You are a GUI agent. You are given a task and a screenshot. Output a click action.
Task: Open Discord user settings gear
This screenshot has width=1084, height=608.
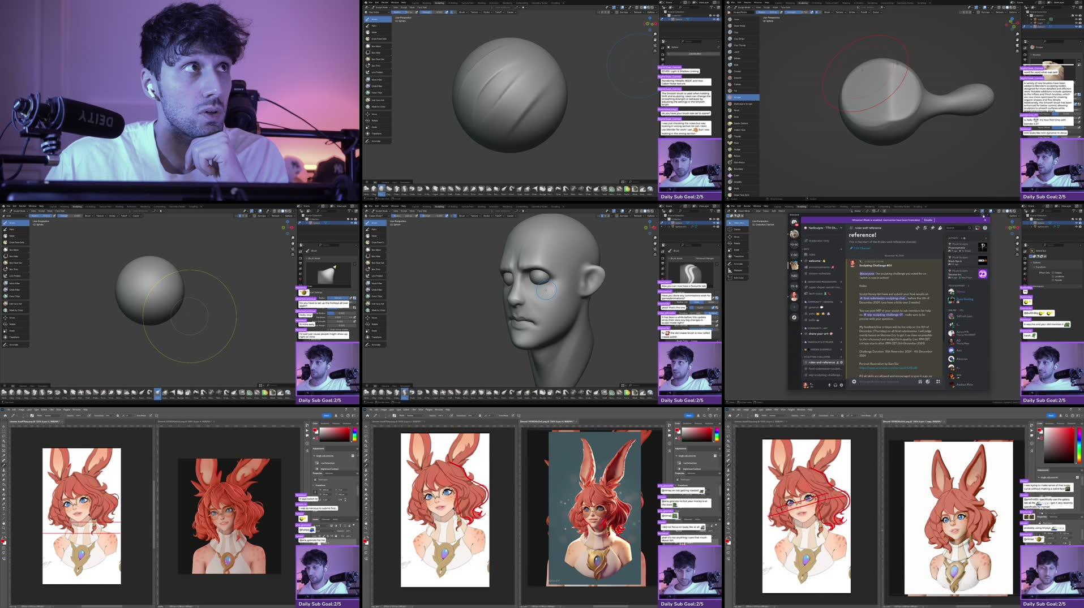click(x=841, y=385)
